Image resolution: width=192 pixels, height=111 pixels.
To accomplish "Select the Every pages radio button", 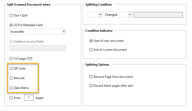I will click(x=11, y=98).
